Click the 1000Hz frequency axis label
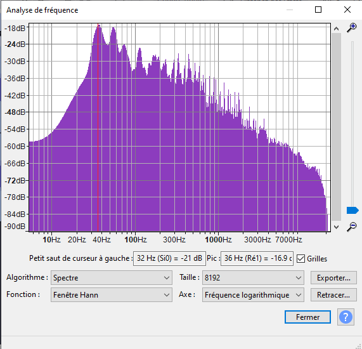The image size is (362, 349). [x=218, y=240]
